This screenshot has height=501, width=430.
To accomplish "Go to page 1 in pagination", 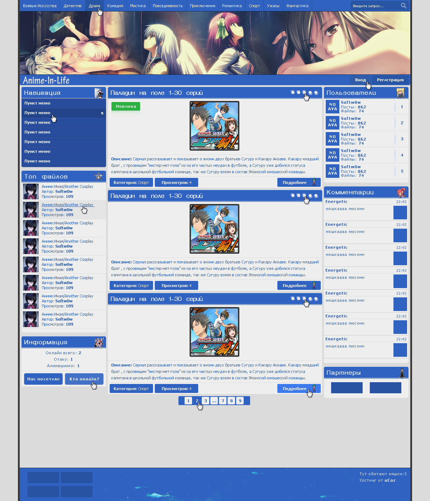I will (x=188, y=401).
